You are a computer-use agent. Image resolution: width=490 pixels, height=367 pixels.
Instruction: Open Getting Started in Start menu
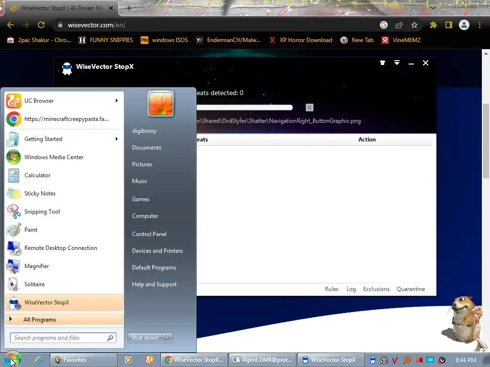[64, 139]
